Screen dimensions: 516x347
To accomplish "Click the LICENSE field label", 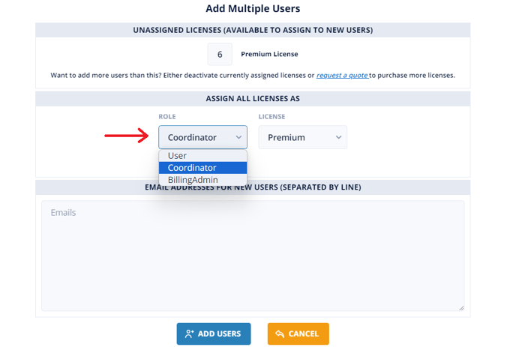I will click(x=271, y=116).
